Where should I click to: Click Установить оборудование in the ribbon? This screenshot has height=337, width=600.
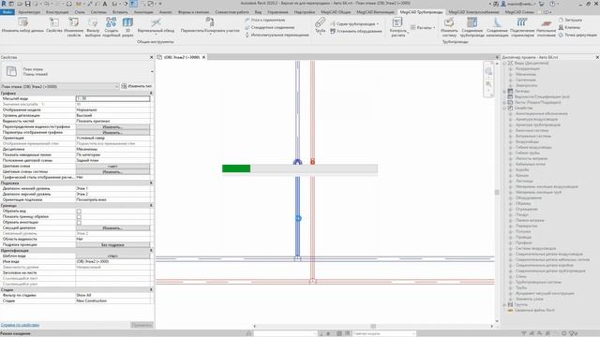(356, 31)
